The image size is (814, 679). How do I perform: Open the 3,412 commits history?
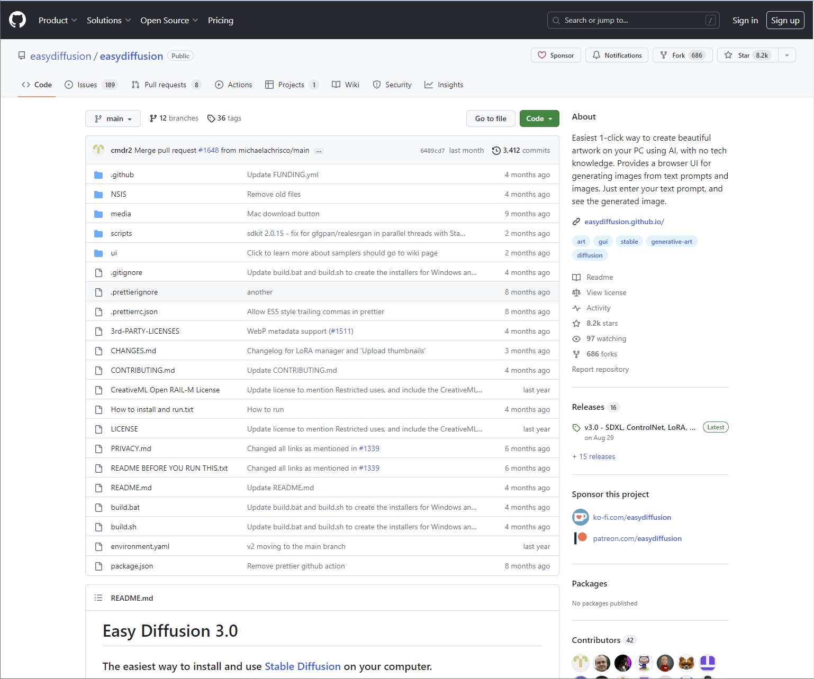click(521, 150)
